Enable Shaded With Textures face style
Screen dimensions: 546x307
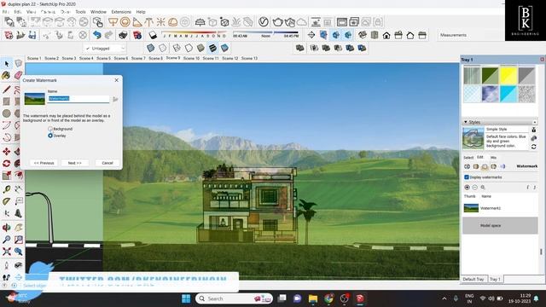click(212, 48)
